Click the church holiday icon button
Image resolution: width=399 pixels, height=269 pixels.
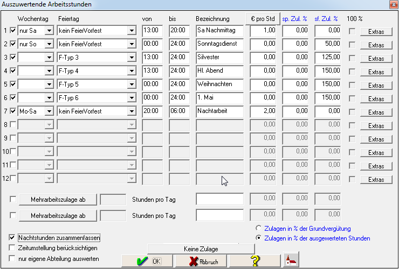(x=291, y=260)
